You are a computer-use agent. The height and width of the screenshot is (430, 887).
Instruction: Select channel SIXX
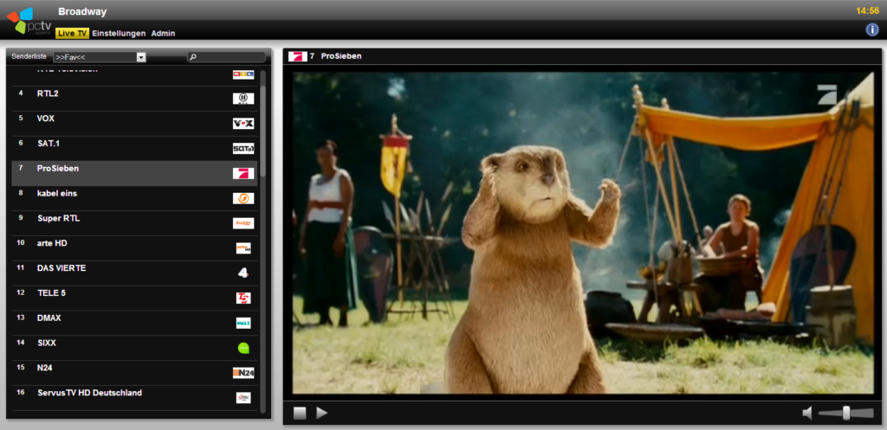click(x=134, y=348)
